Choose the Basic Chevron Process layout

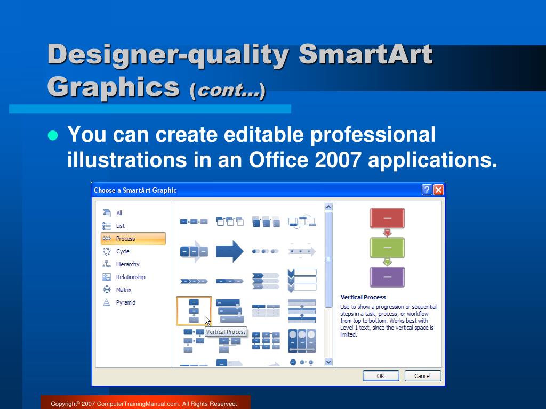(194, 281)
